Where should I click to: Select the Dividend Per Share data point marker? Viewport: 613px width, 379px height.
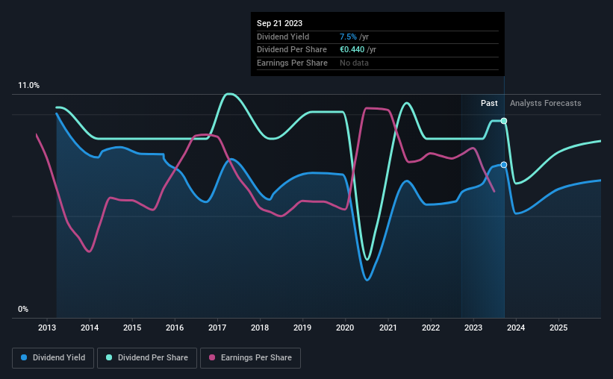point(504,121)
